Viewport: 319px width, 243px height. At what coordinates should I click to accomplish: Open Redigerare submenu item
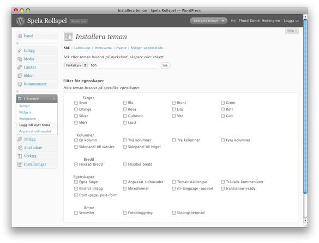(x=27, y=119)
